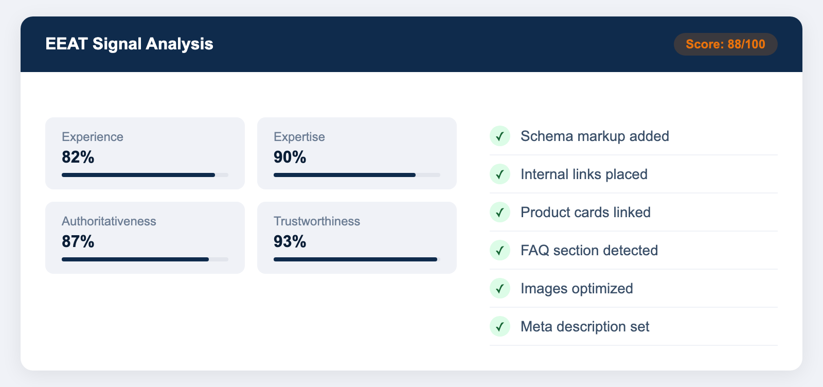Click the 87% Authoritativeness value

78,241
